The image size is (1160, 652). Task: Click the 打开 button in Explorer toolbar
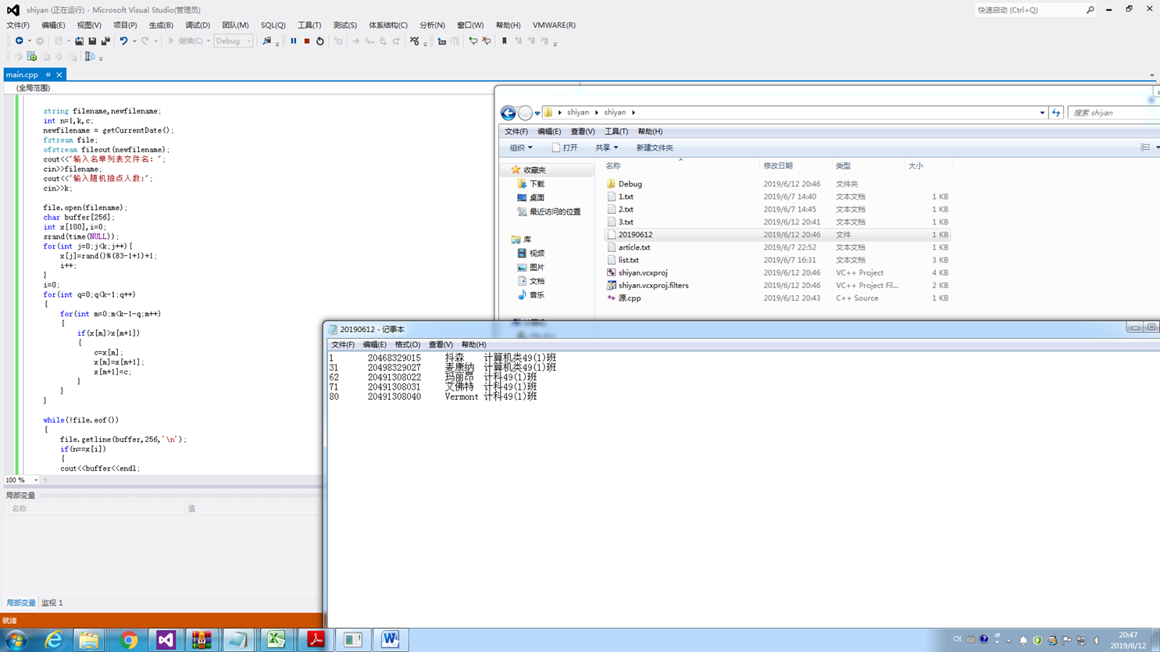565,148
